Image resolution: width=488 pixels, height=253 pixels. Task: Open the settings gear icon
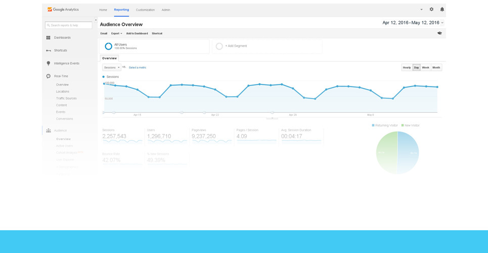[x=431, y=9]
